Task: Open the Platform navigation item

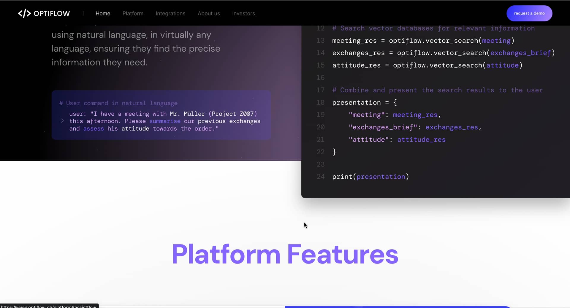Action: tap(133, 13)
